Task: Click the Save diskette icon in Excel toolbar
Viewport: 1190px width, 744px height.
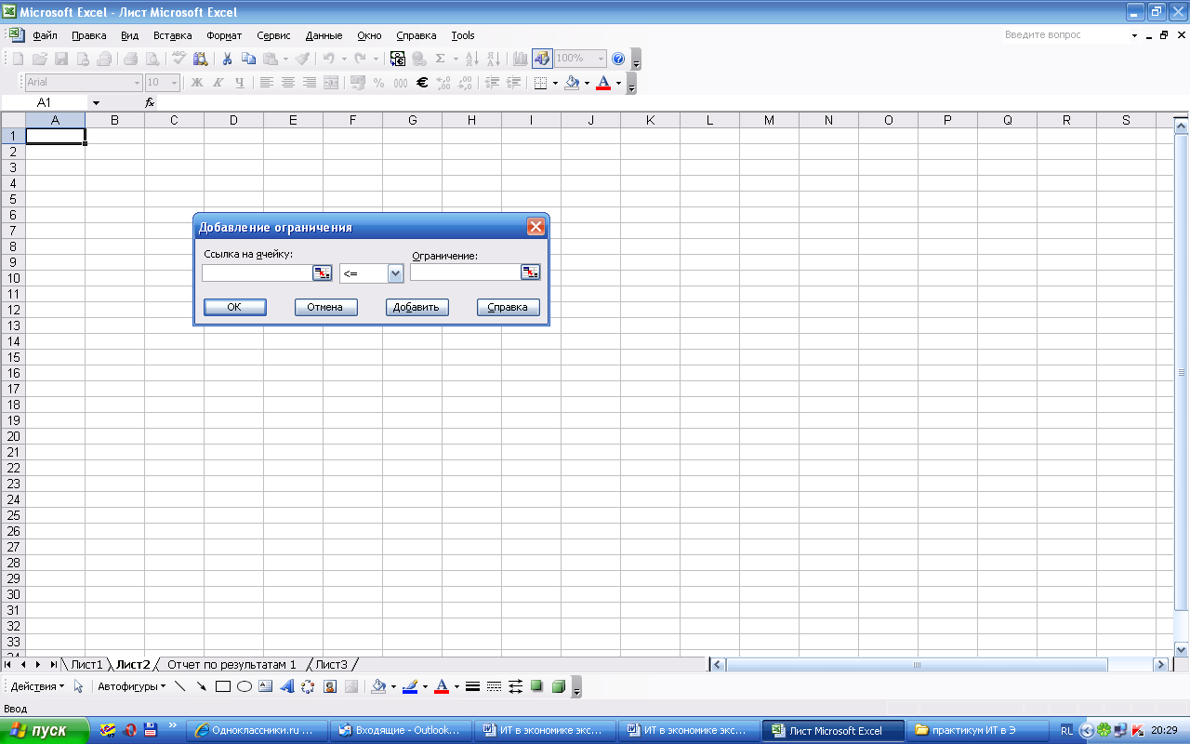Action: 60,59
